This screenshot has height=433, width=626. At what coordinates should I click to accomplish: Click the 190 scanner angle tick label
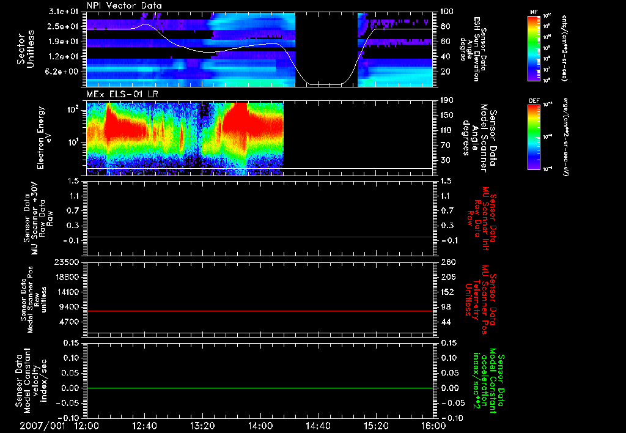(447, 100)
